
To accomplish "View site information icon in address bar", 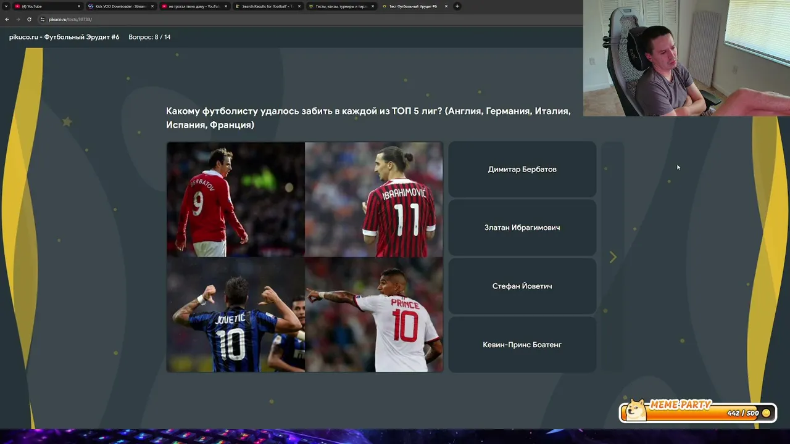I will 42,19.
